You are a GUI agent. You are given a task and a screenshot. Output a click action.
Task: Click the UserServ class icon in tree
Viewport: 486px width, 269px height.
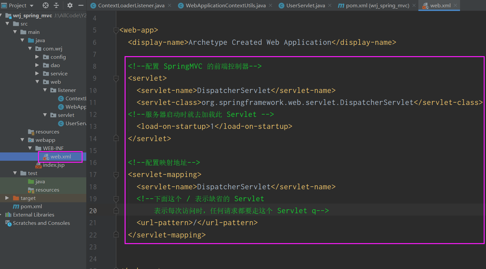[x=61, y=124]
